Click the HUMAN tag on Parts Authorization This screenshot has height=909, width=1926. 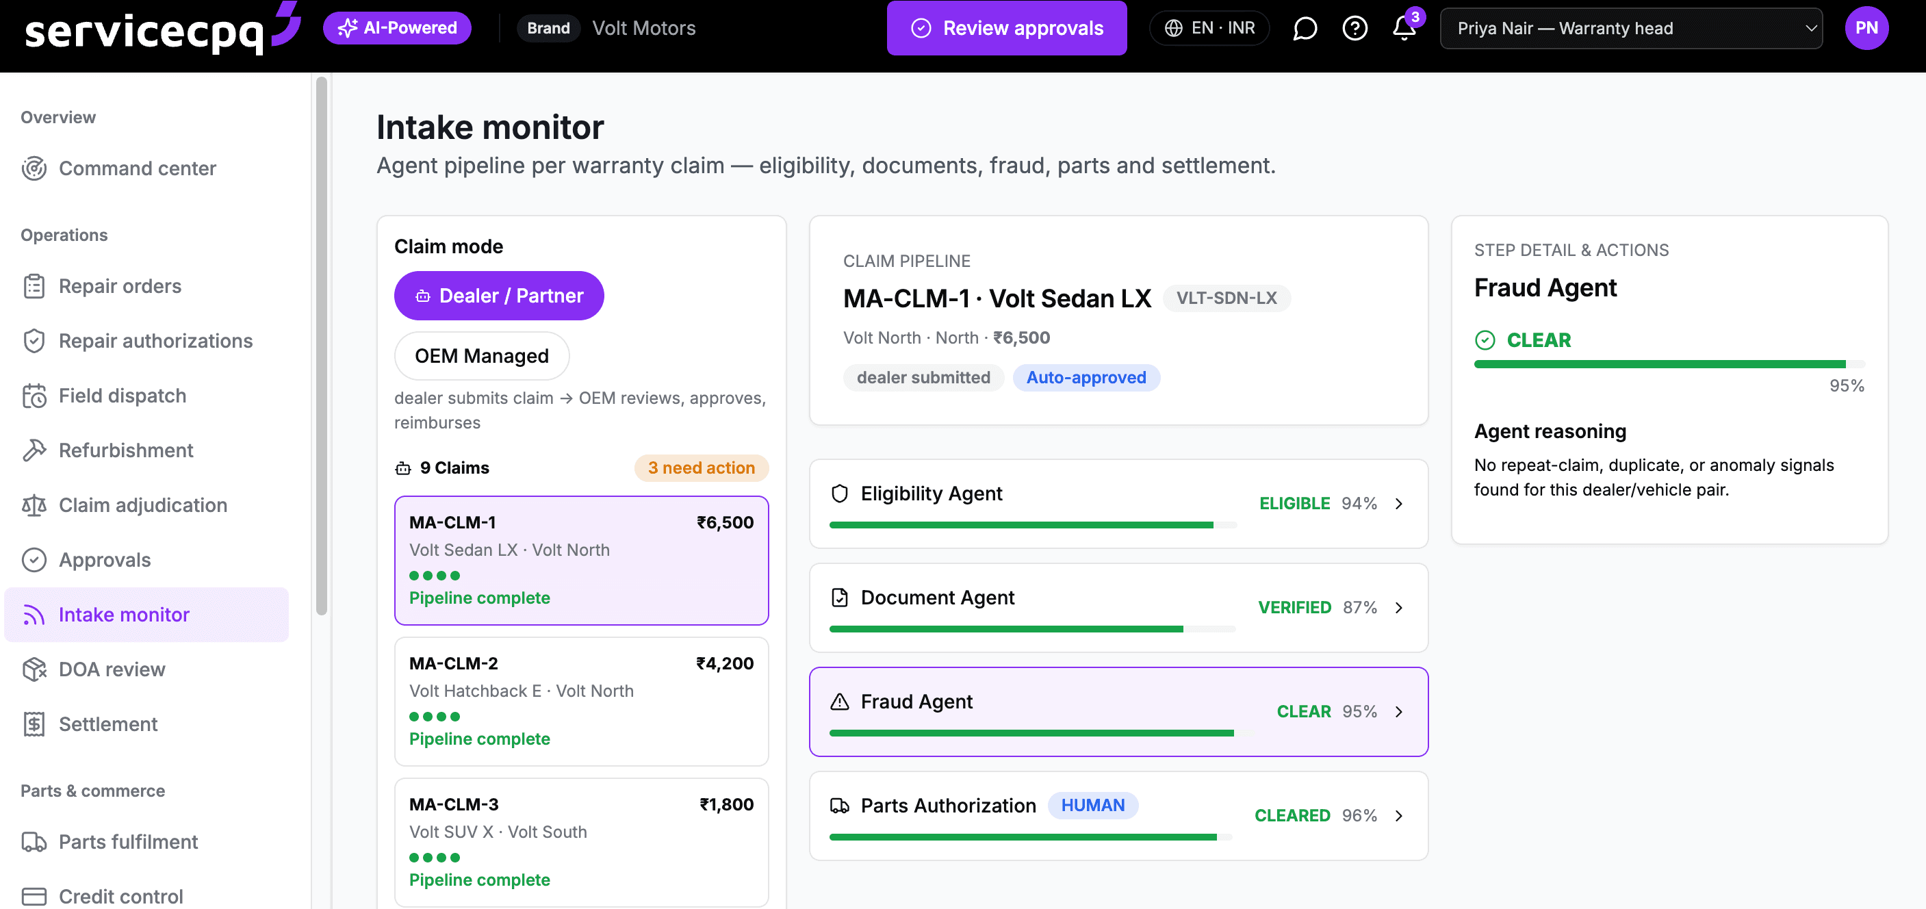[x=1092, y=805]
